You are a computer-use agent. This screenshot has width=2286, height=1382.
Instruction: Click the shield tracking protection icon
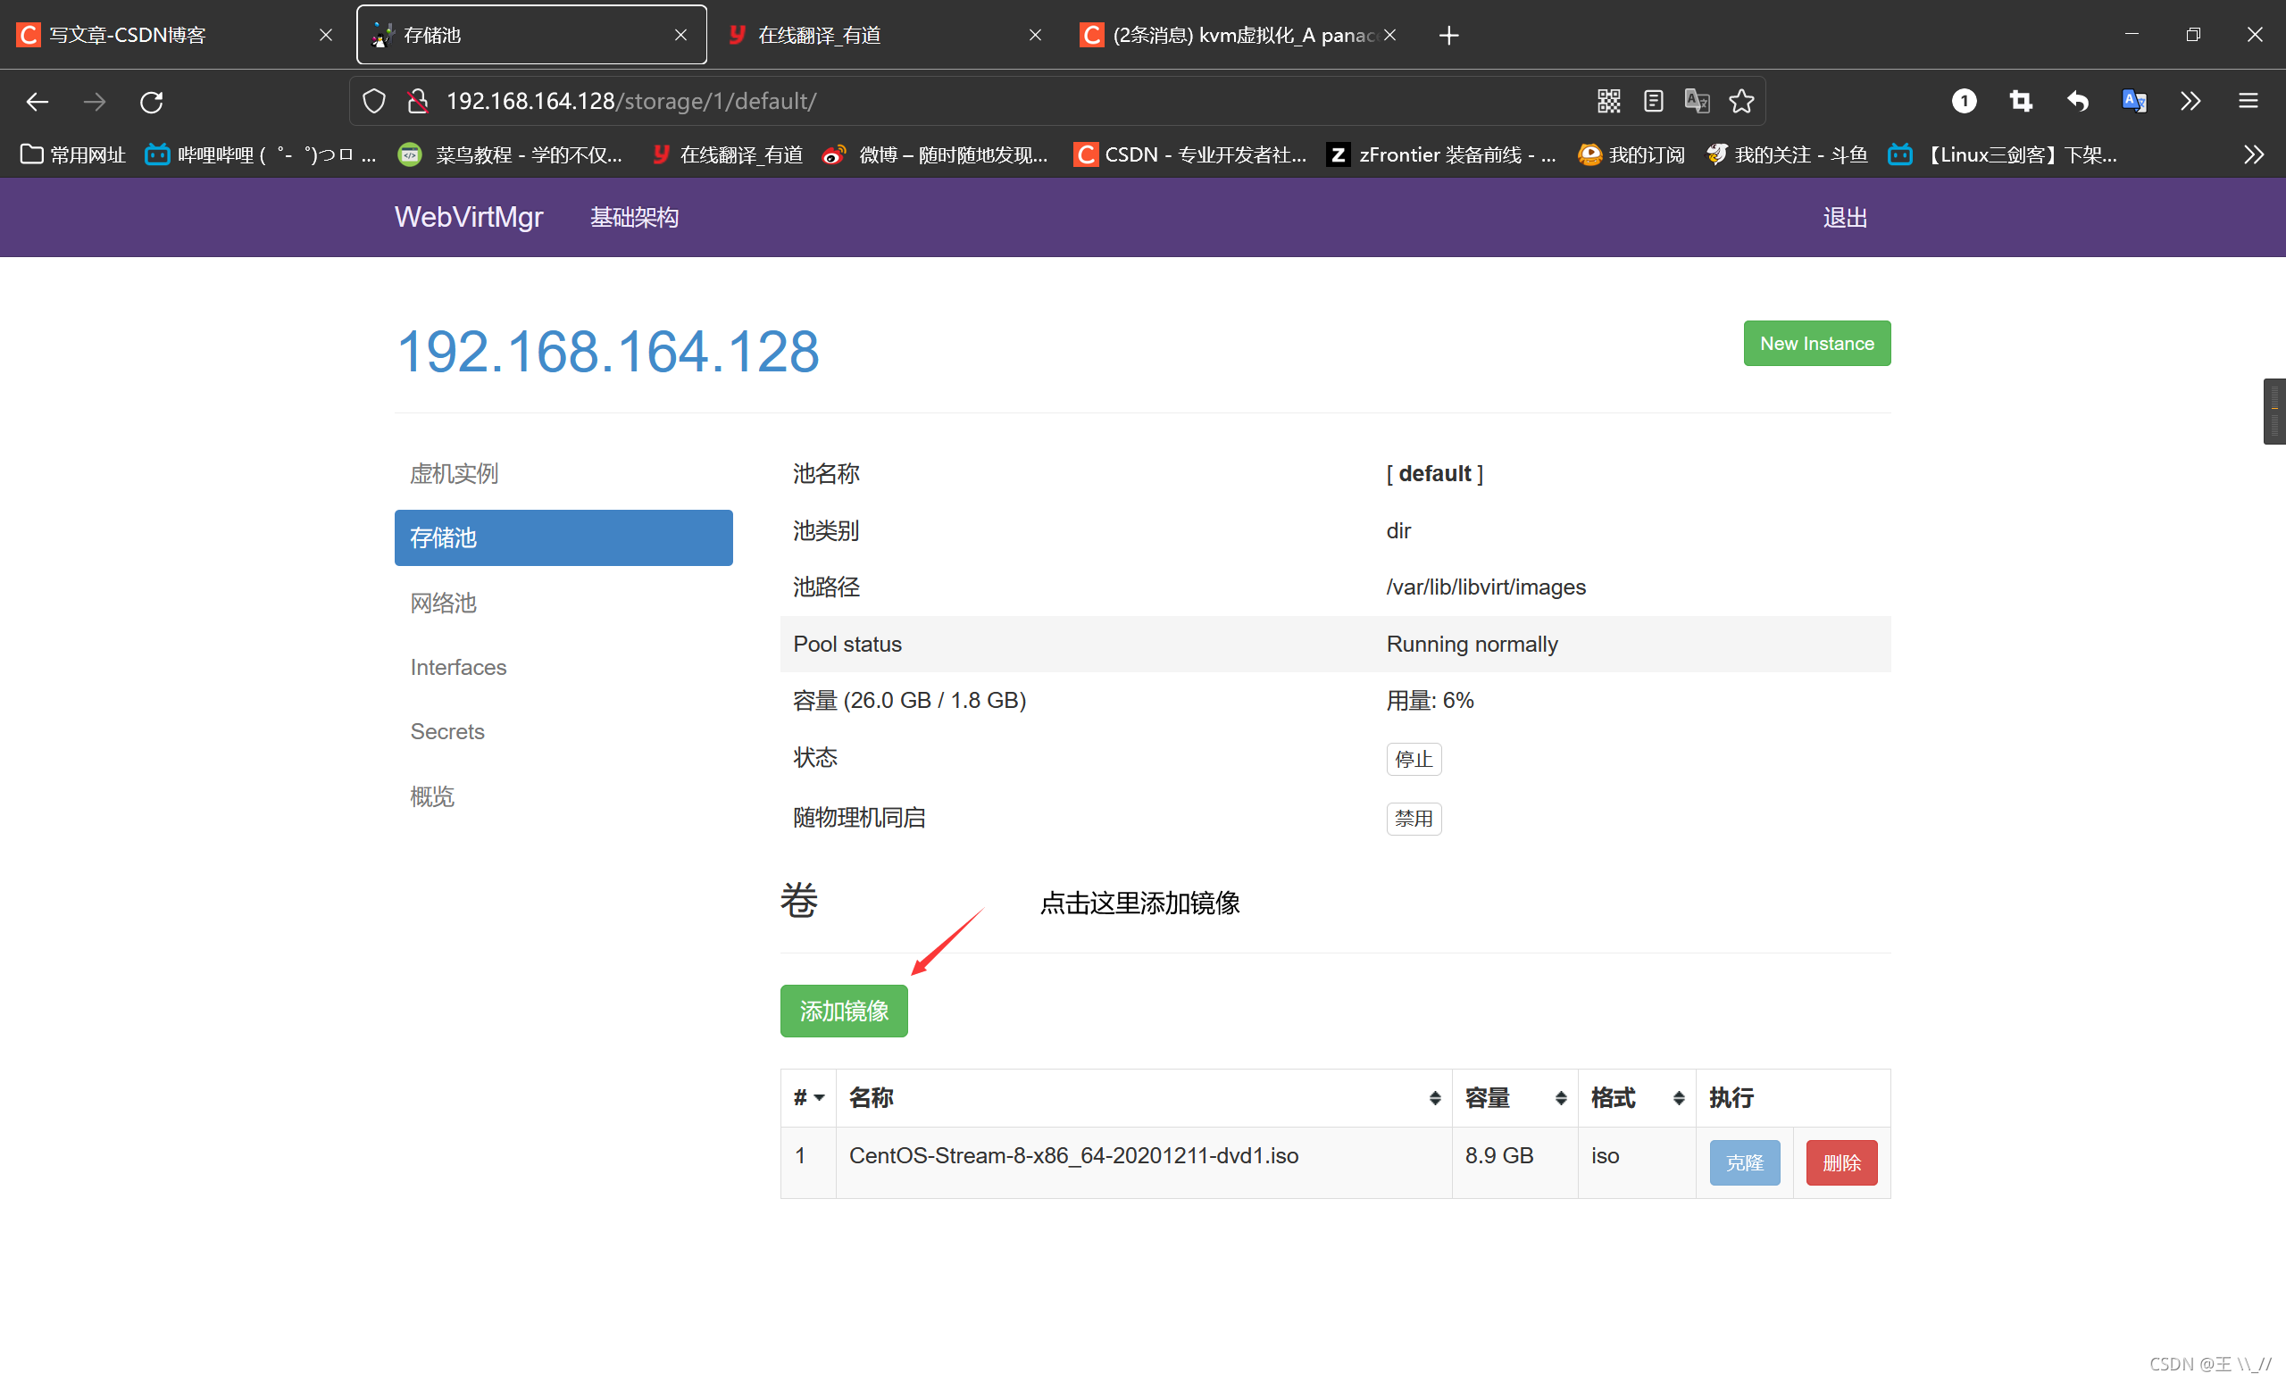tap(374, 101)
